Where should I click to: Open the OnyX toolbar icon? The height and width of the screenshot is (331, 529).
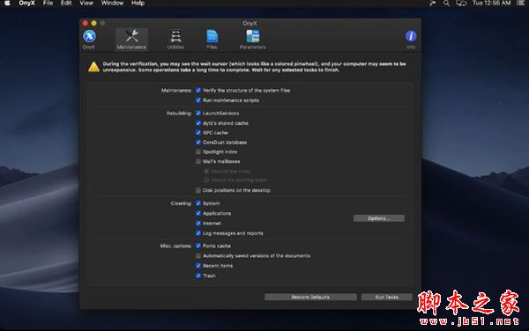(89, 40)
